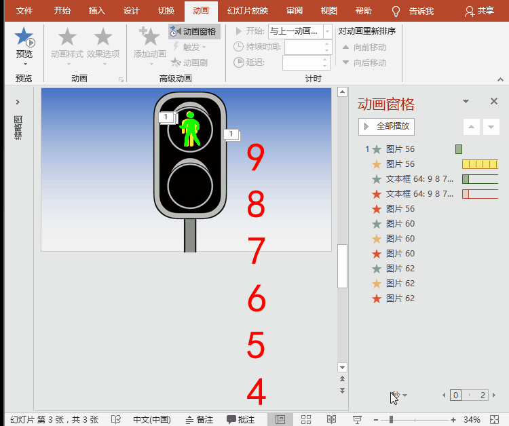
Task: Open the Help tab
Action: pos(363,11)
